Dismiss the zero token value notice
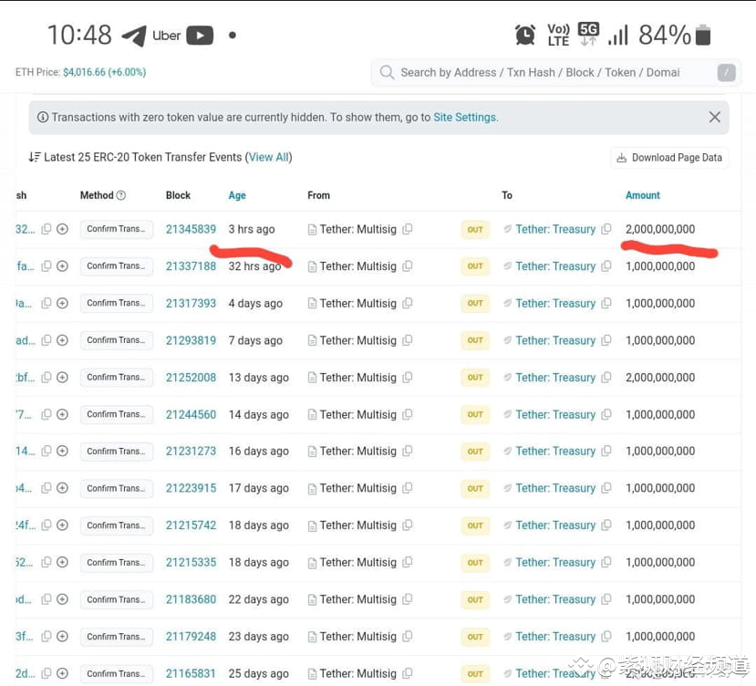756x686 pixels. (715, 118)
